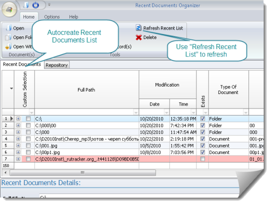The width and height of the screenshot is (270, 204).
Task: Click the blue refresh icon in quick access toolbar
Action: 35,5
